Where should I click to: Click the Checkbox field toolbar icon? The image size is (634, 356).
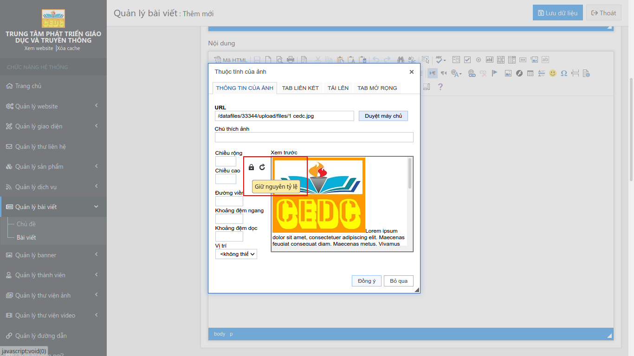(467, 60)
